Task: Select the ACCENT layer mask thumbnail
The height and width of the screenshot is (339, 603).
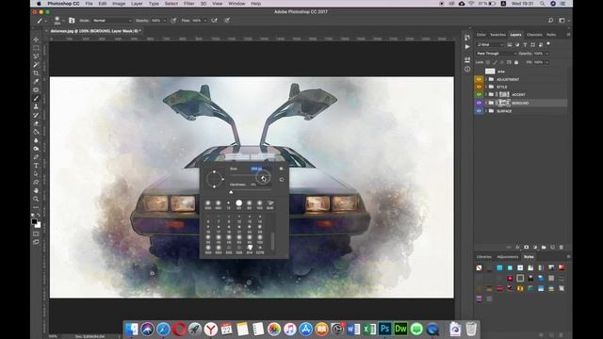Action: [504, 94]
